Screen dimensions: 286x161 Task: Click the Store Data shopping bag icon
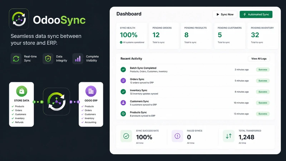[21, 91]
